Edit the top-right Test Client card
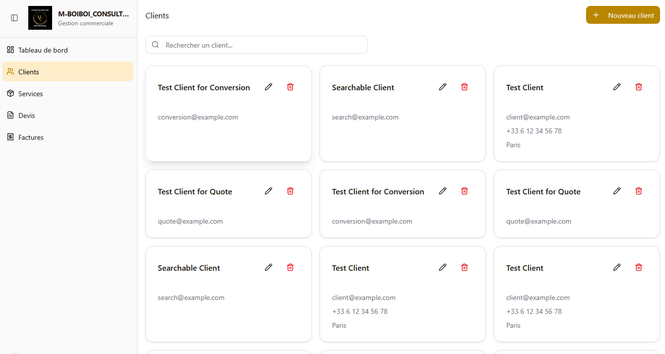 pos(617,87)
